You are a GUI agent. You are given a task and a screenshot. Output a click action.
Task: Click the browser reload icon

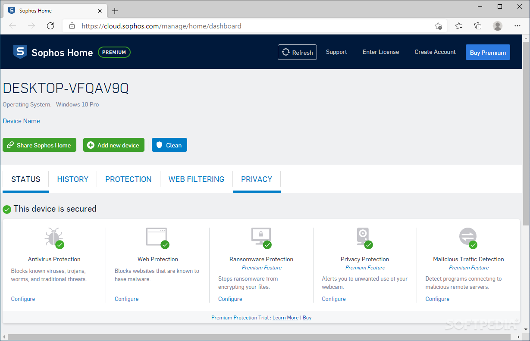(50, 26)
